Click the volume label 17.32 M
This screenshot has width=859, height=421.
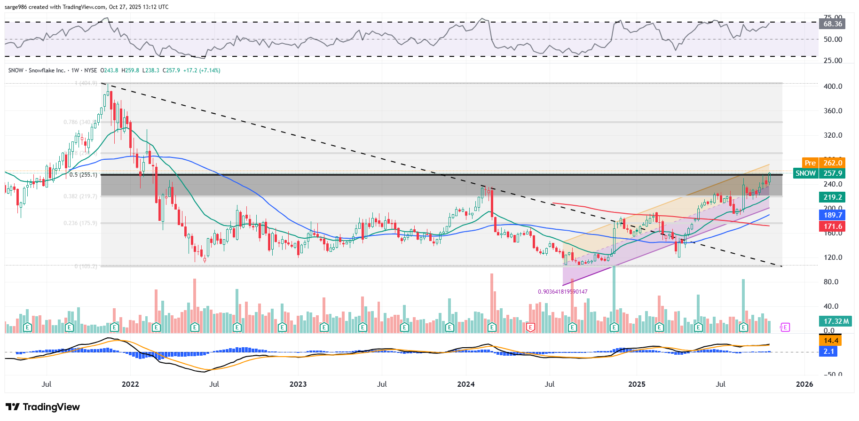[836, 321]
